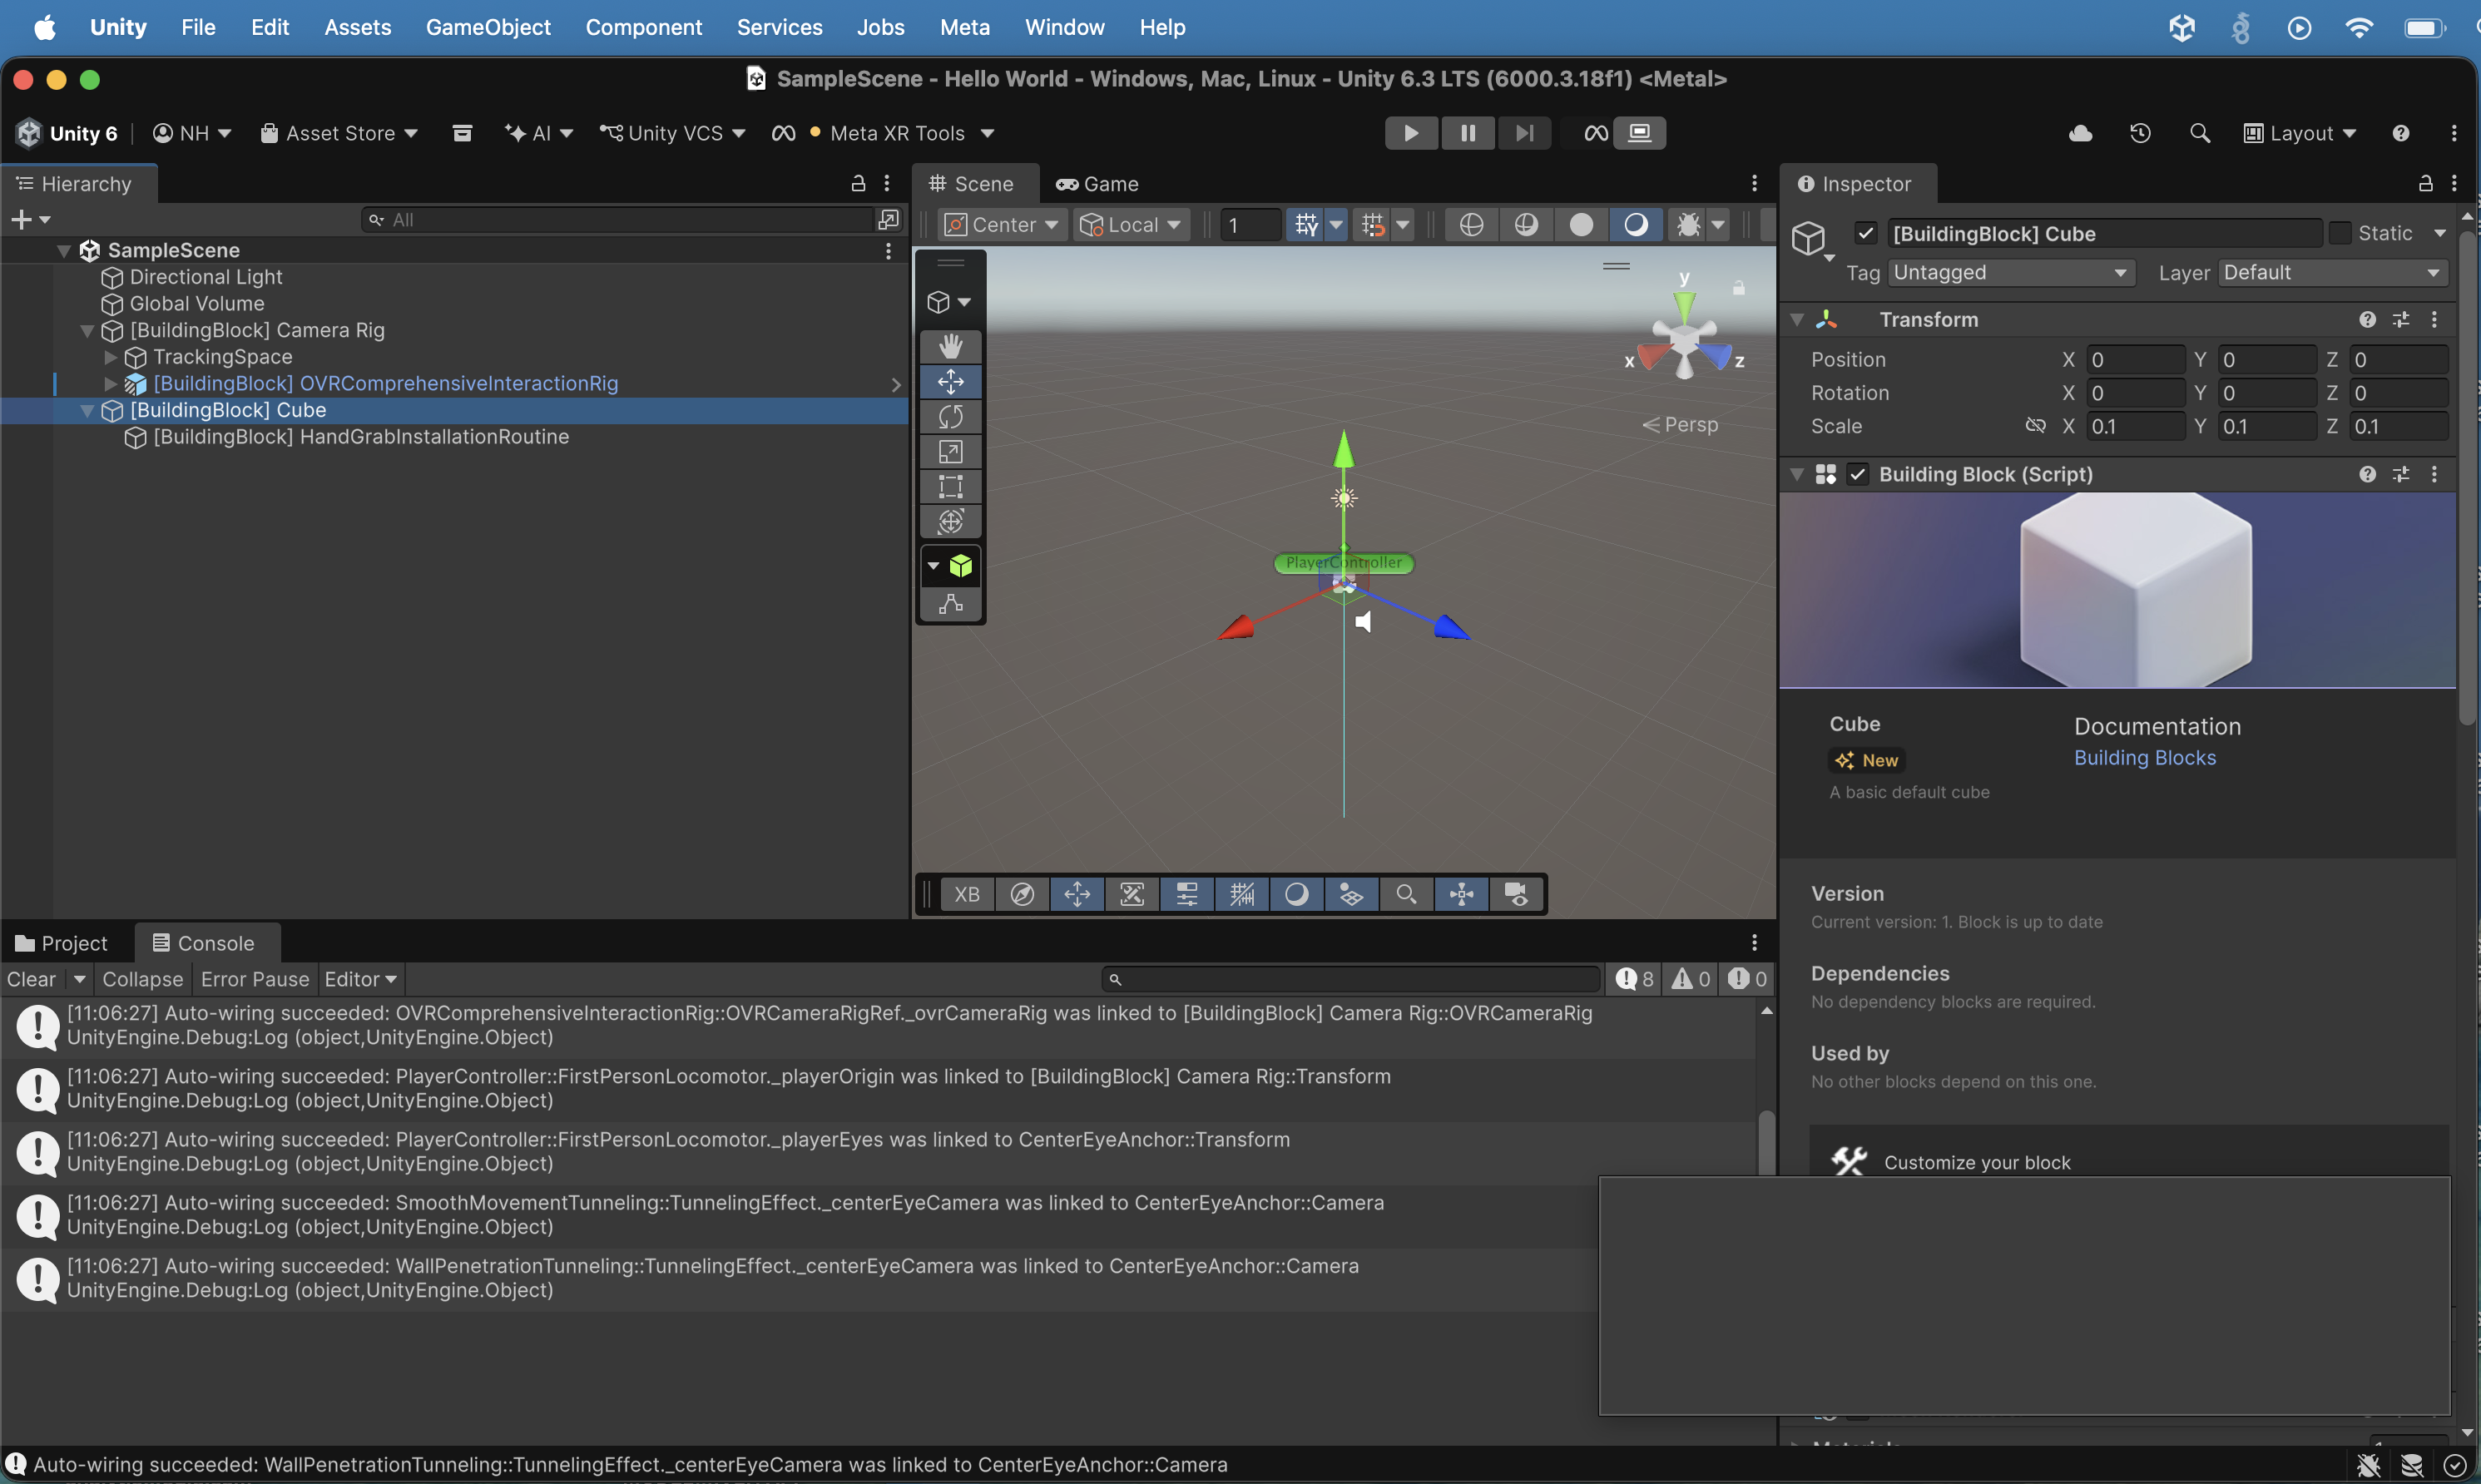Click the Play button

coord(1411,133)
